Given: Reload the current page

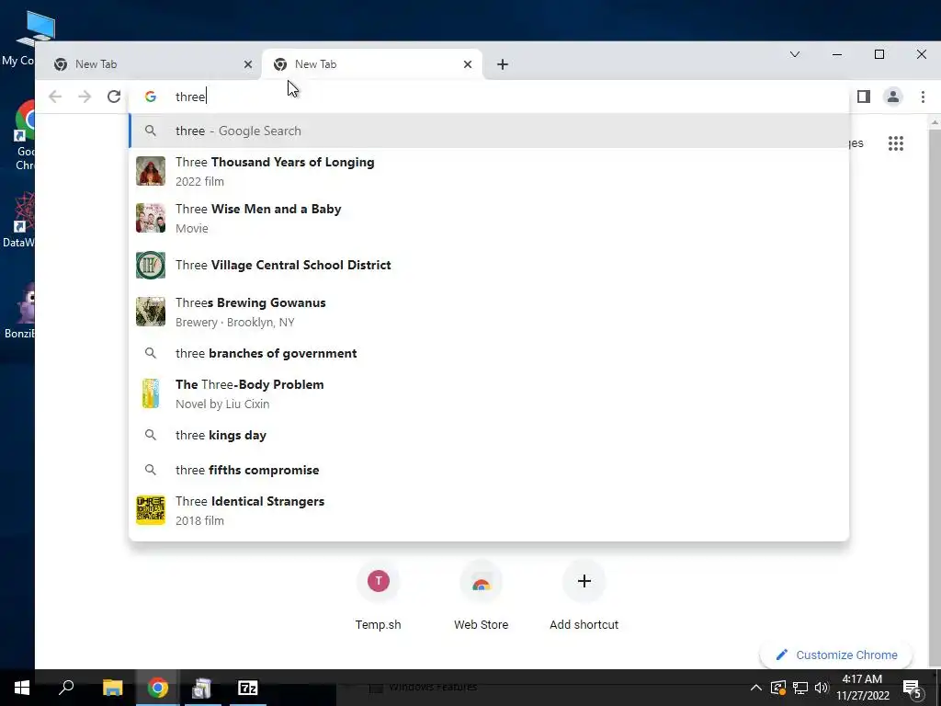Looking at the screenshot, I should click(114, 97).
